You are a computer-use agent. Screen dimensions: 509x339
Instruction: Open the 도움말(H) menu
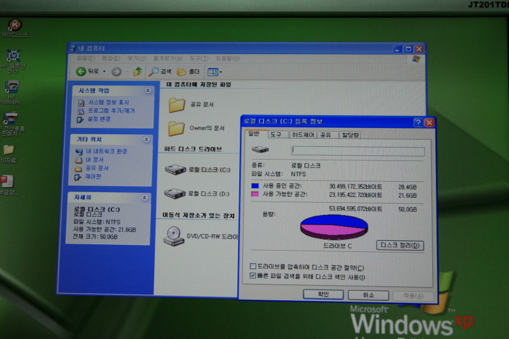pos(228,59)
